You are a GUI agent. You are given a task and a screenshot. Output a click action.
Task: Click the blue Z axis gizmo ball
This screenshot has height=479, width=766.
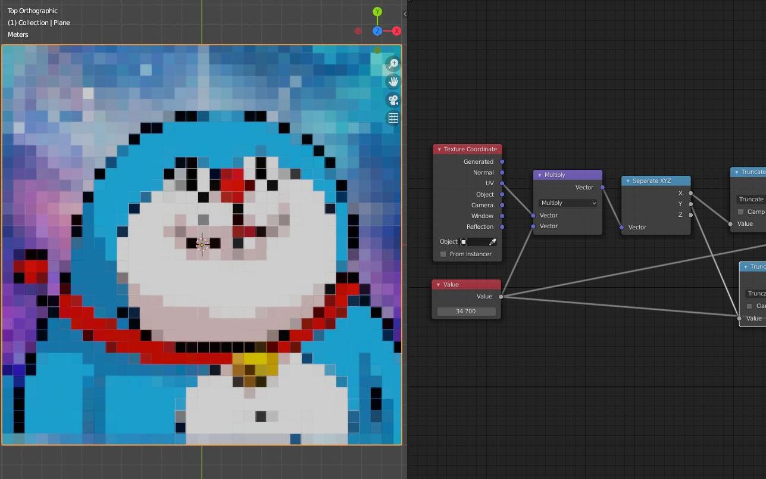coord(377,31)
